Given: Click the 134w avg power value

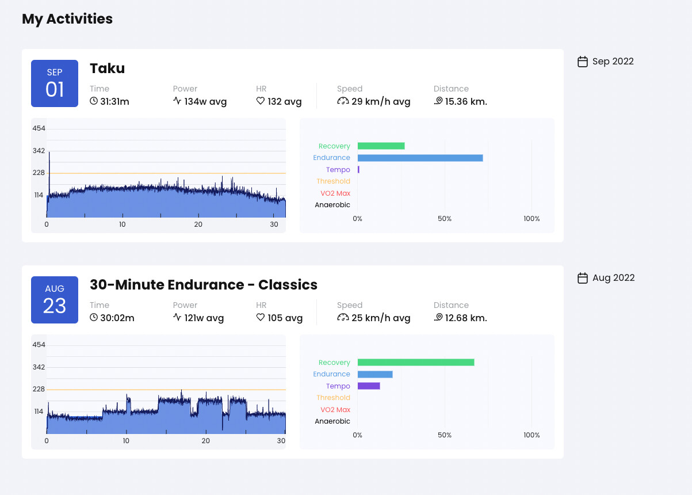Looking at the screenshot, I should [x=205, y=102].
